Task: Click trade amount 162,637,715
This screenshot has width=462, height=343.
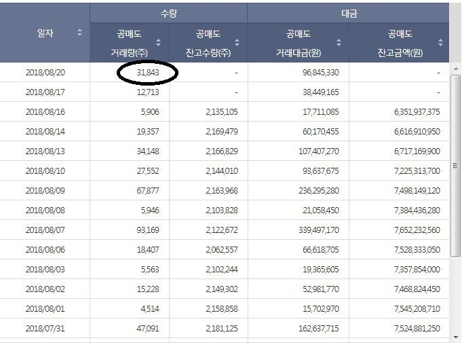Action: (319, 329)
